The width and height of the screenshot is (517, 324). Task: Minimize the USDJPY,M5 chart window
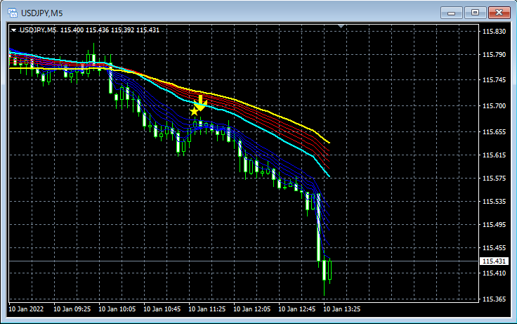(452, 13)
